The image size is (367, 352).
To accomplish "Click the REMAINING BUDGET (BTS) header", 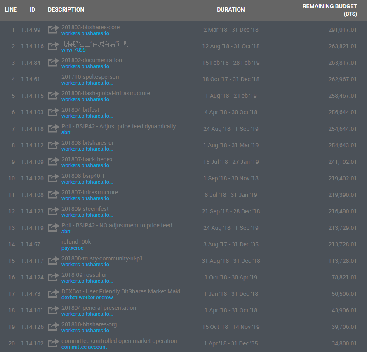I will (x=329, y=10).
